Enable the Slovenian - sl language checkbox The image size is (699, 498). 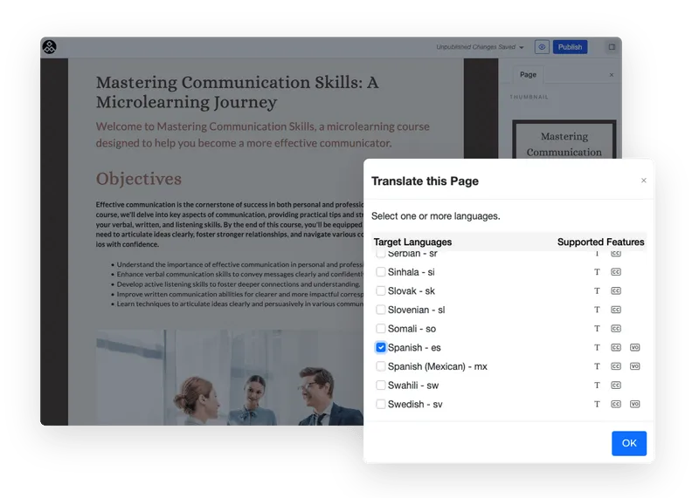381,310
